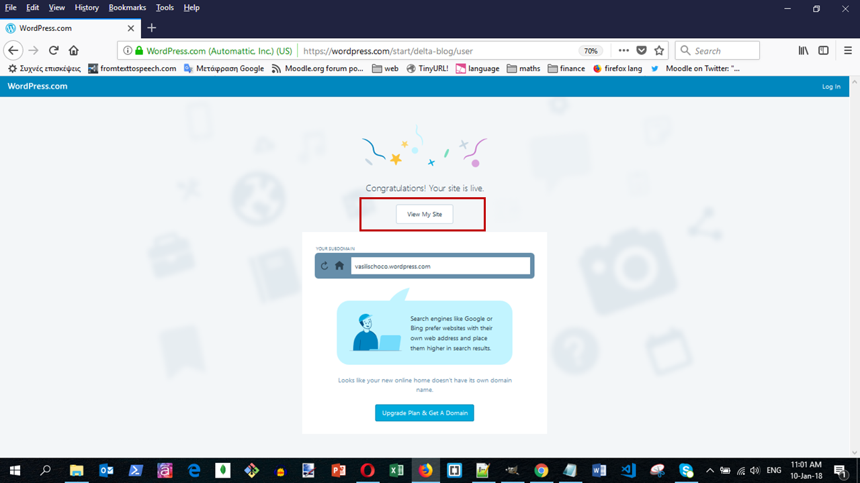Launch Opera browser from the taskbar
860x483 pixels.
pos(368,470)
